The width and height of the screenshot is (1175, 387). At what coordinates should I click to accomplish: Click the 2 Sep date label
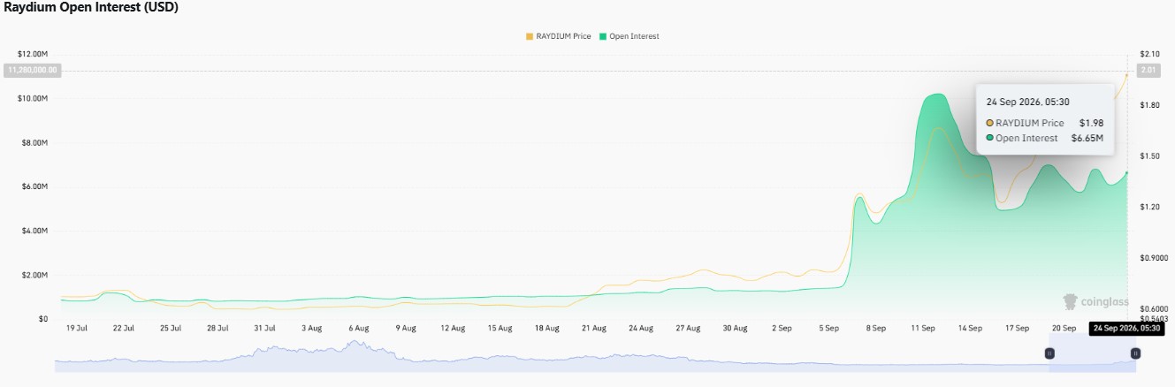tap(782, 328)
